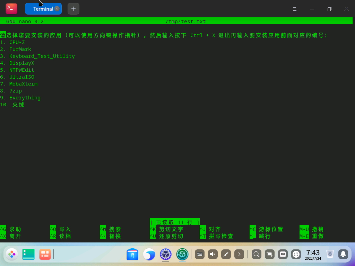Click the line "3. Keyboard_Test_Utility"
This screenshot has width=355, height=266.
click(37, 56)
